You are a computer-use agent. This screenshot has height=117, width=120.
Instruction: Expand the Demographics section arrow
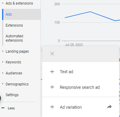[x=3, y=84]
